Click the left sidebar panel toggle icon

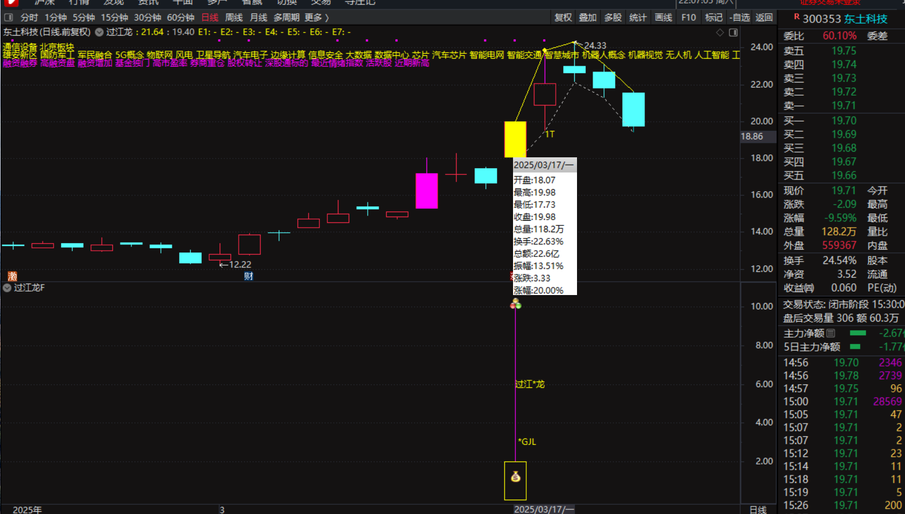point(9,17)
